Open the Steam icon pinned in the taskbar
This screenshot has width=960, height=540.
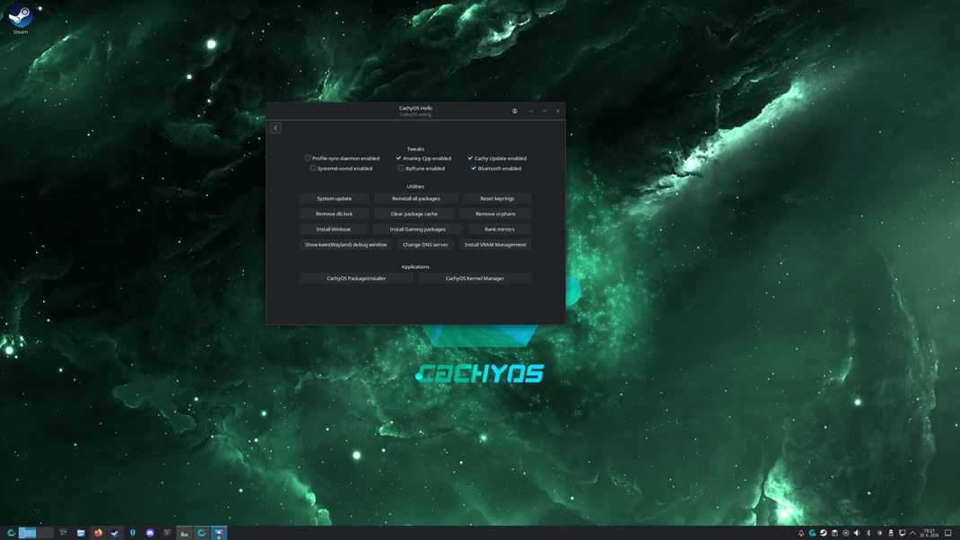(x=115, y=533)
